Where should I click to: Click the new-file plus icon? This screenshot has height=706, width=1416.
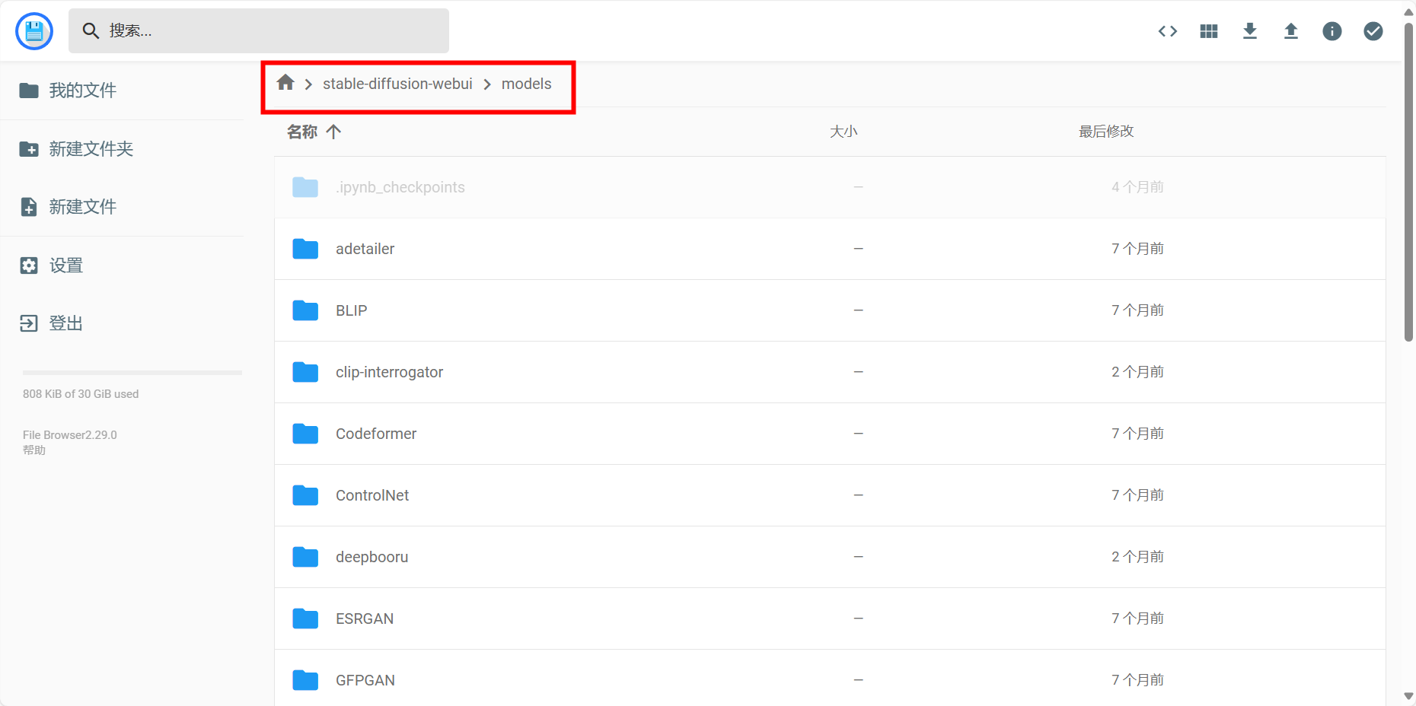[x=29, y=207]
